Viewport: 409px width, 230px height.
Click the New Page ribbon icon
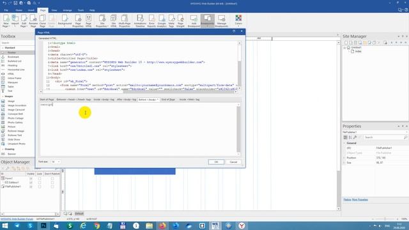pyautogui.click(x=6, y=21)
